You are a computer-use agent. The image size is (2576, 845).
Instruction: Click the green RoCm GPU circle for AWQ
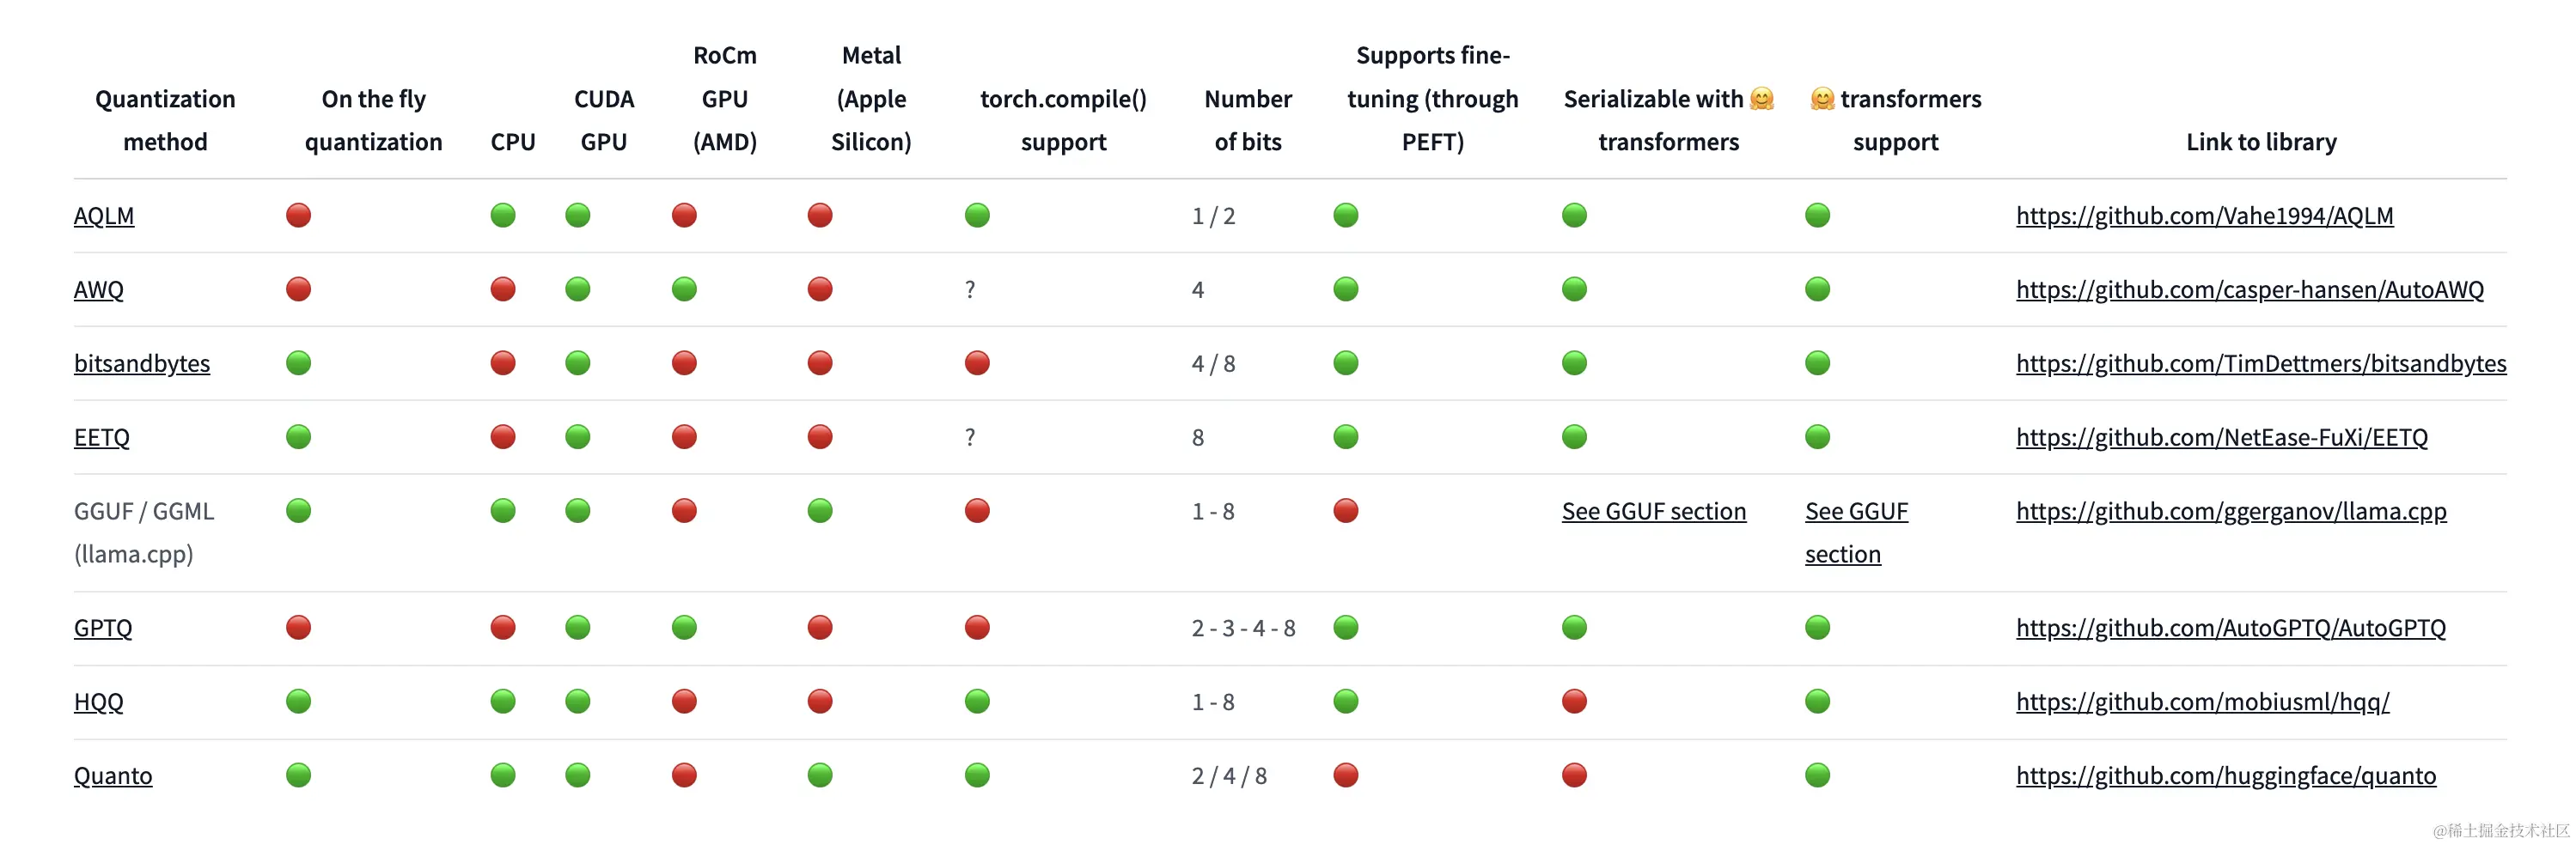(x=684, y=289)
